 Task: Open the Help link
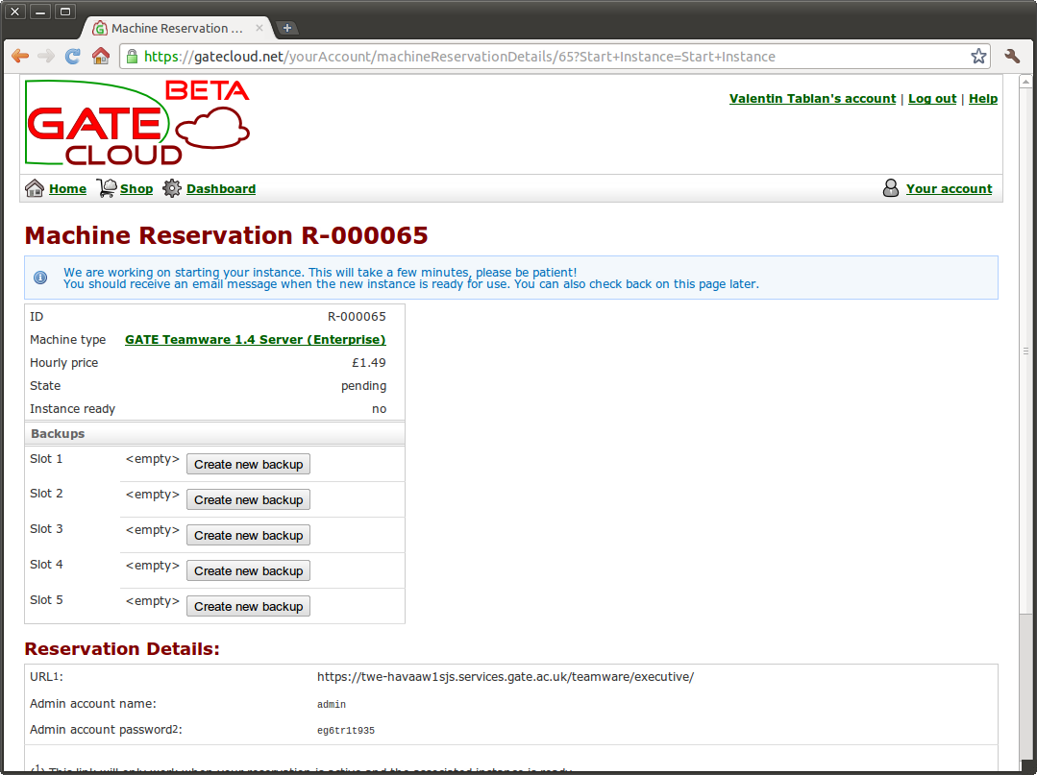[x=983, y=99]
